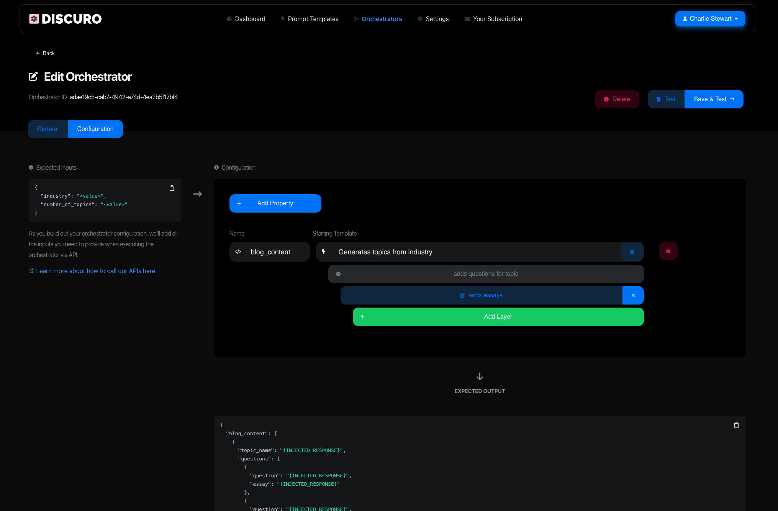Click the edit pencil icon on Generates topics layer

pos(631,252)
